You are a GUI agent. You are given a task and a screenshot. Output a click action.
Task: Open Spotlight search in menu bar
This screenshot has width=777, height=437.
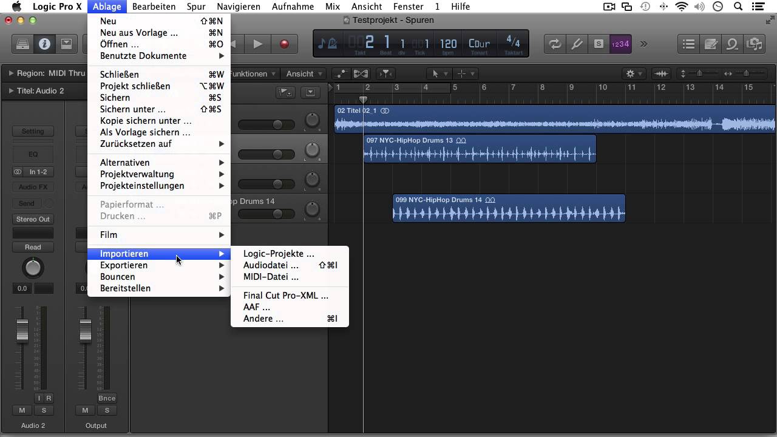coord(739,7)
